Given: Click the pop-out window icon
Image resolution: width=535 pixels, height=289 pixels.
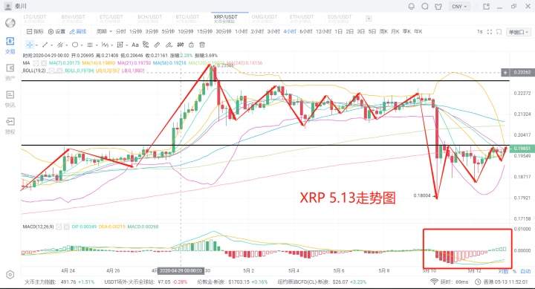Looking at the screenshot, I should 486,6.
